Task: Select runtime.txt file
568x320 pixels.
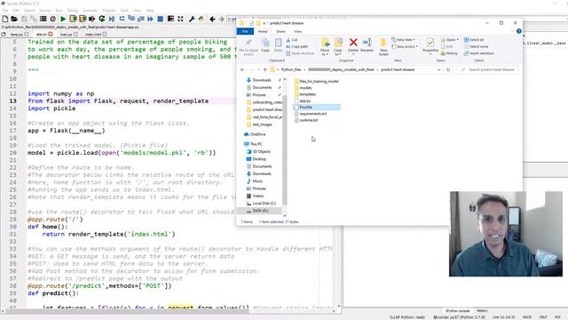Action: tap(306, 120)
